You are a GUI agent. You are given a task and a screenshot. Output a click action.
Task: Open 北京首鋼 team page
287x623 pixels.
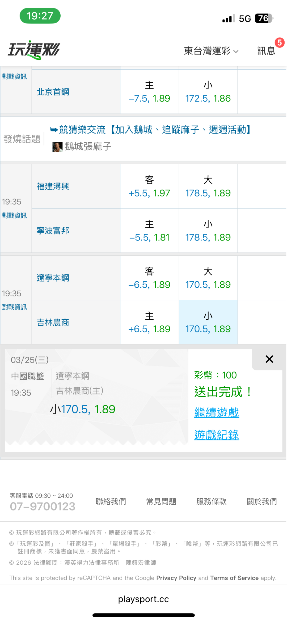(53, 92)
